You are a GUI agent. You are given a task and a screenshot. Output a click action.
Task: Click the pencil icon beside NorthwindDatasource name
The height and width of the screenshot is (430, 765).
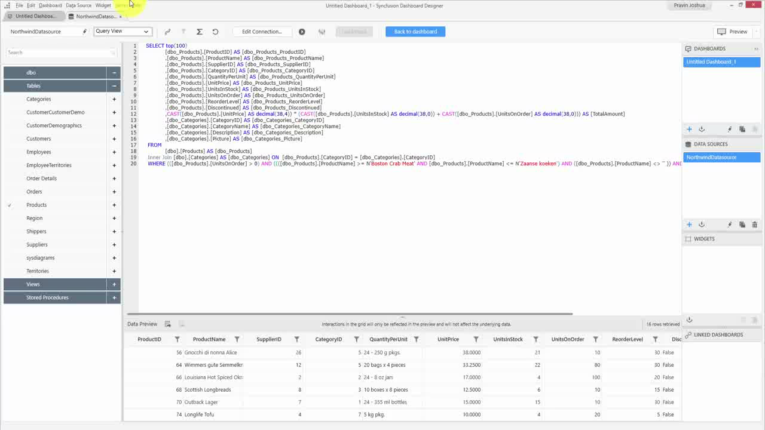click(x=84, y=32)
